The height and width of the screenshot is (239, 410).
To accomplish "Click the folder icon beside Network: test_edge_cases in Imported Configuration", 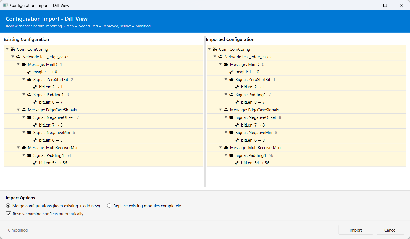I will click(220, 57).
